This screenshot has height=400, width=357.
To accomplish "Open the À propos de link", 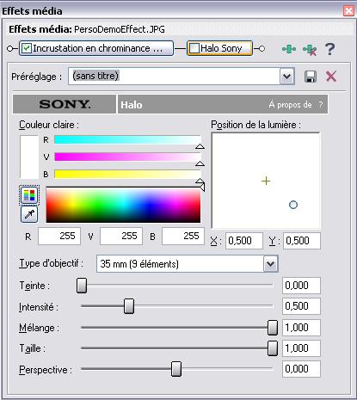I will tap(290, 105).
